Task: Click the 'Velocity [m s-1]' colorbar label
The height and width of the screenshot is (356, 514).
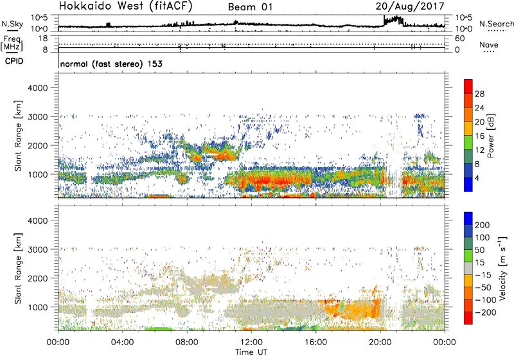Action: tap(502, 268)
